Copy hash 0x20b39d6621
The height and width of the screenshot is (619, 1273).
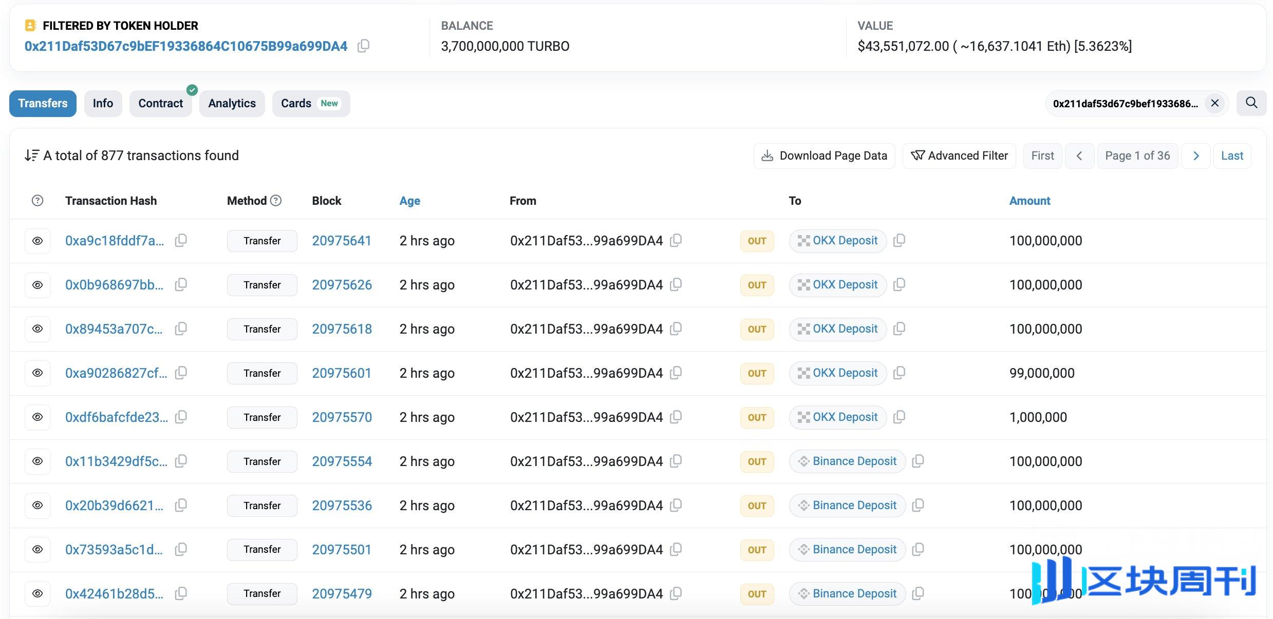click(x=181, y=505)
